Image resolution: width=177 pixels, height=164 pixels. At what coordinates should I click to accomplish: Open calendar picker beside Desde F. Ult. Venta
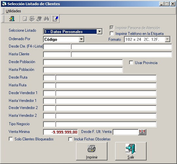pos(142,132)
